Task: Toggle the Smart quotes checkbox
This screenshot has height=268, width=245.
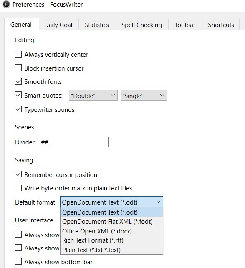Action: click(x=18, y=95)
